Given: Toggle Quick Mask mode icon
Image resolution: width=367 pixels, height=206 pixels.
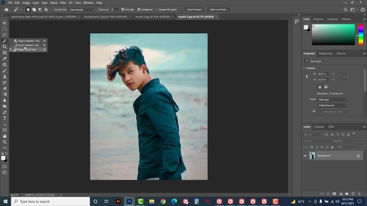Looking at the screenshot, I should pyautogui.click(x=5, y=167).
